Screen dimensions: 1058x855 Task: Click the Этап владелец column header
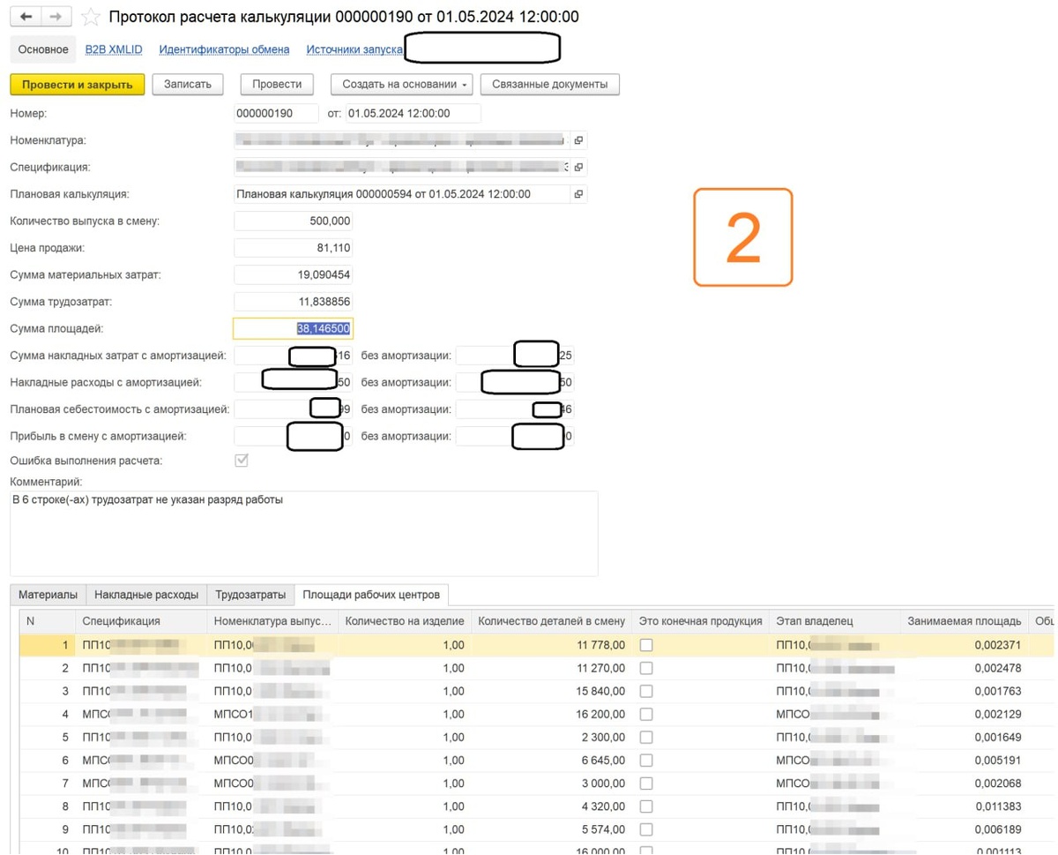(835, 621)
